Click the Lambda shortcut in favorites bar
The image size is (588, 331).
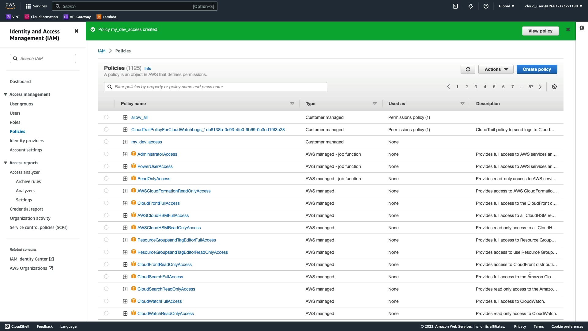pos(106,17)
